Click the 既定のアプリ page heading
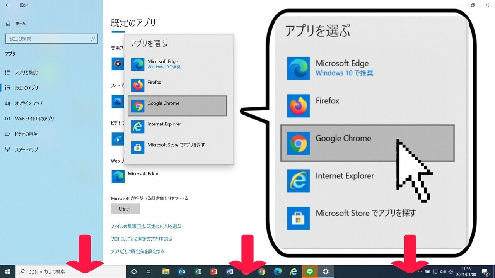The image size is (495, 278). pyautogui.click(x=133, y=23)
